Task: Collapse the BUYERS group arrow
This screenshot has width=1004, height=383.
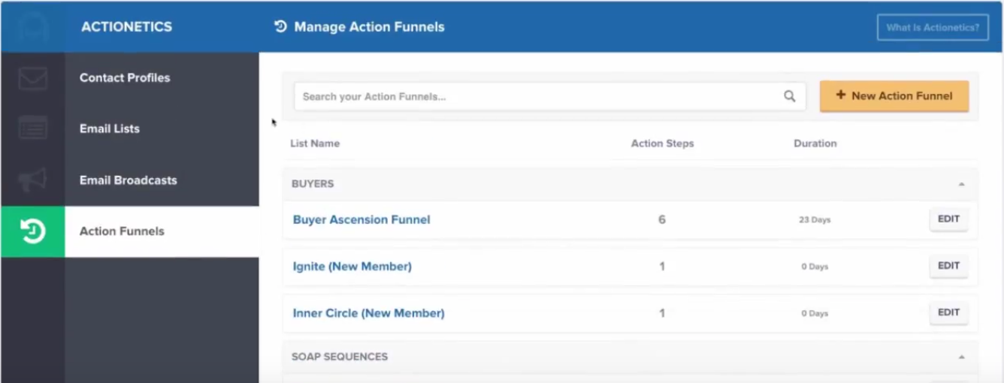Action: (x=962, y=184)
